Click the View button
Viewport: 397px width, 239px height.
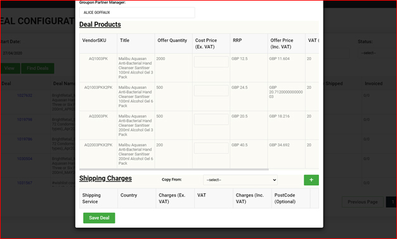(10, 68)
